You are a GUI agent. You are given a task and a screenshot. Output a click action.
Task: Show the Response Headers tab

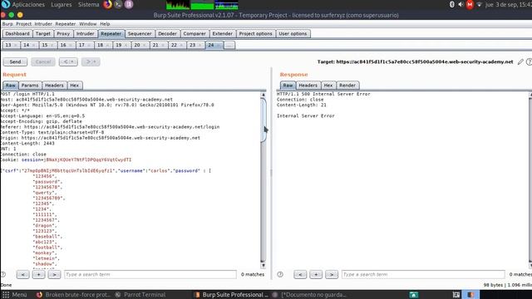coord(308,86)
